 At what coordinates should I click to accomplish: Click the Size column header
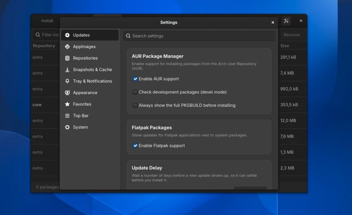point(285,46)
